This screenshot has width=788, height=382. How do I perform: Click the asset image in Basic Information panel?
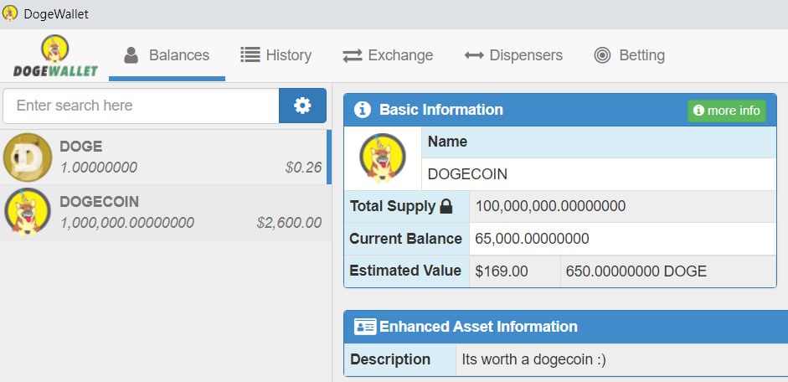383,157
